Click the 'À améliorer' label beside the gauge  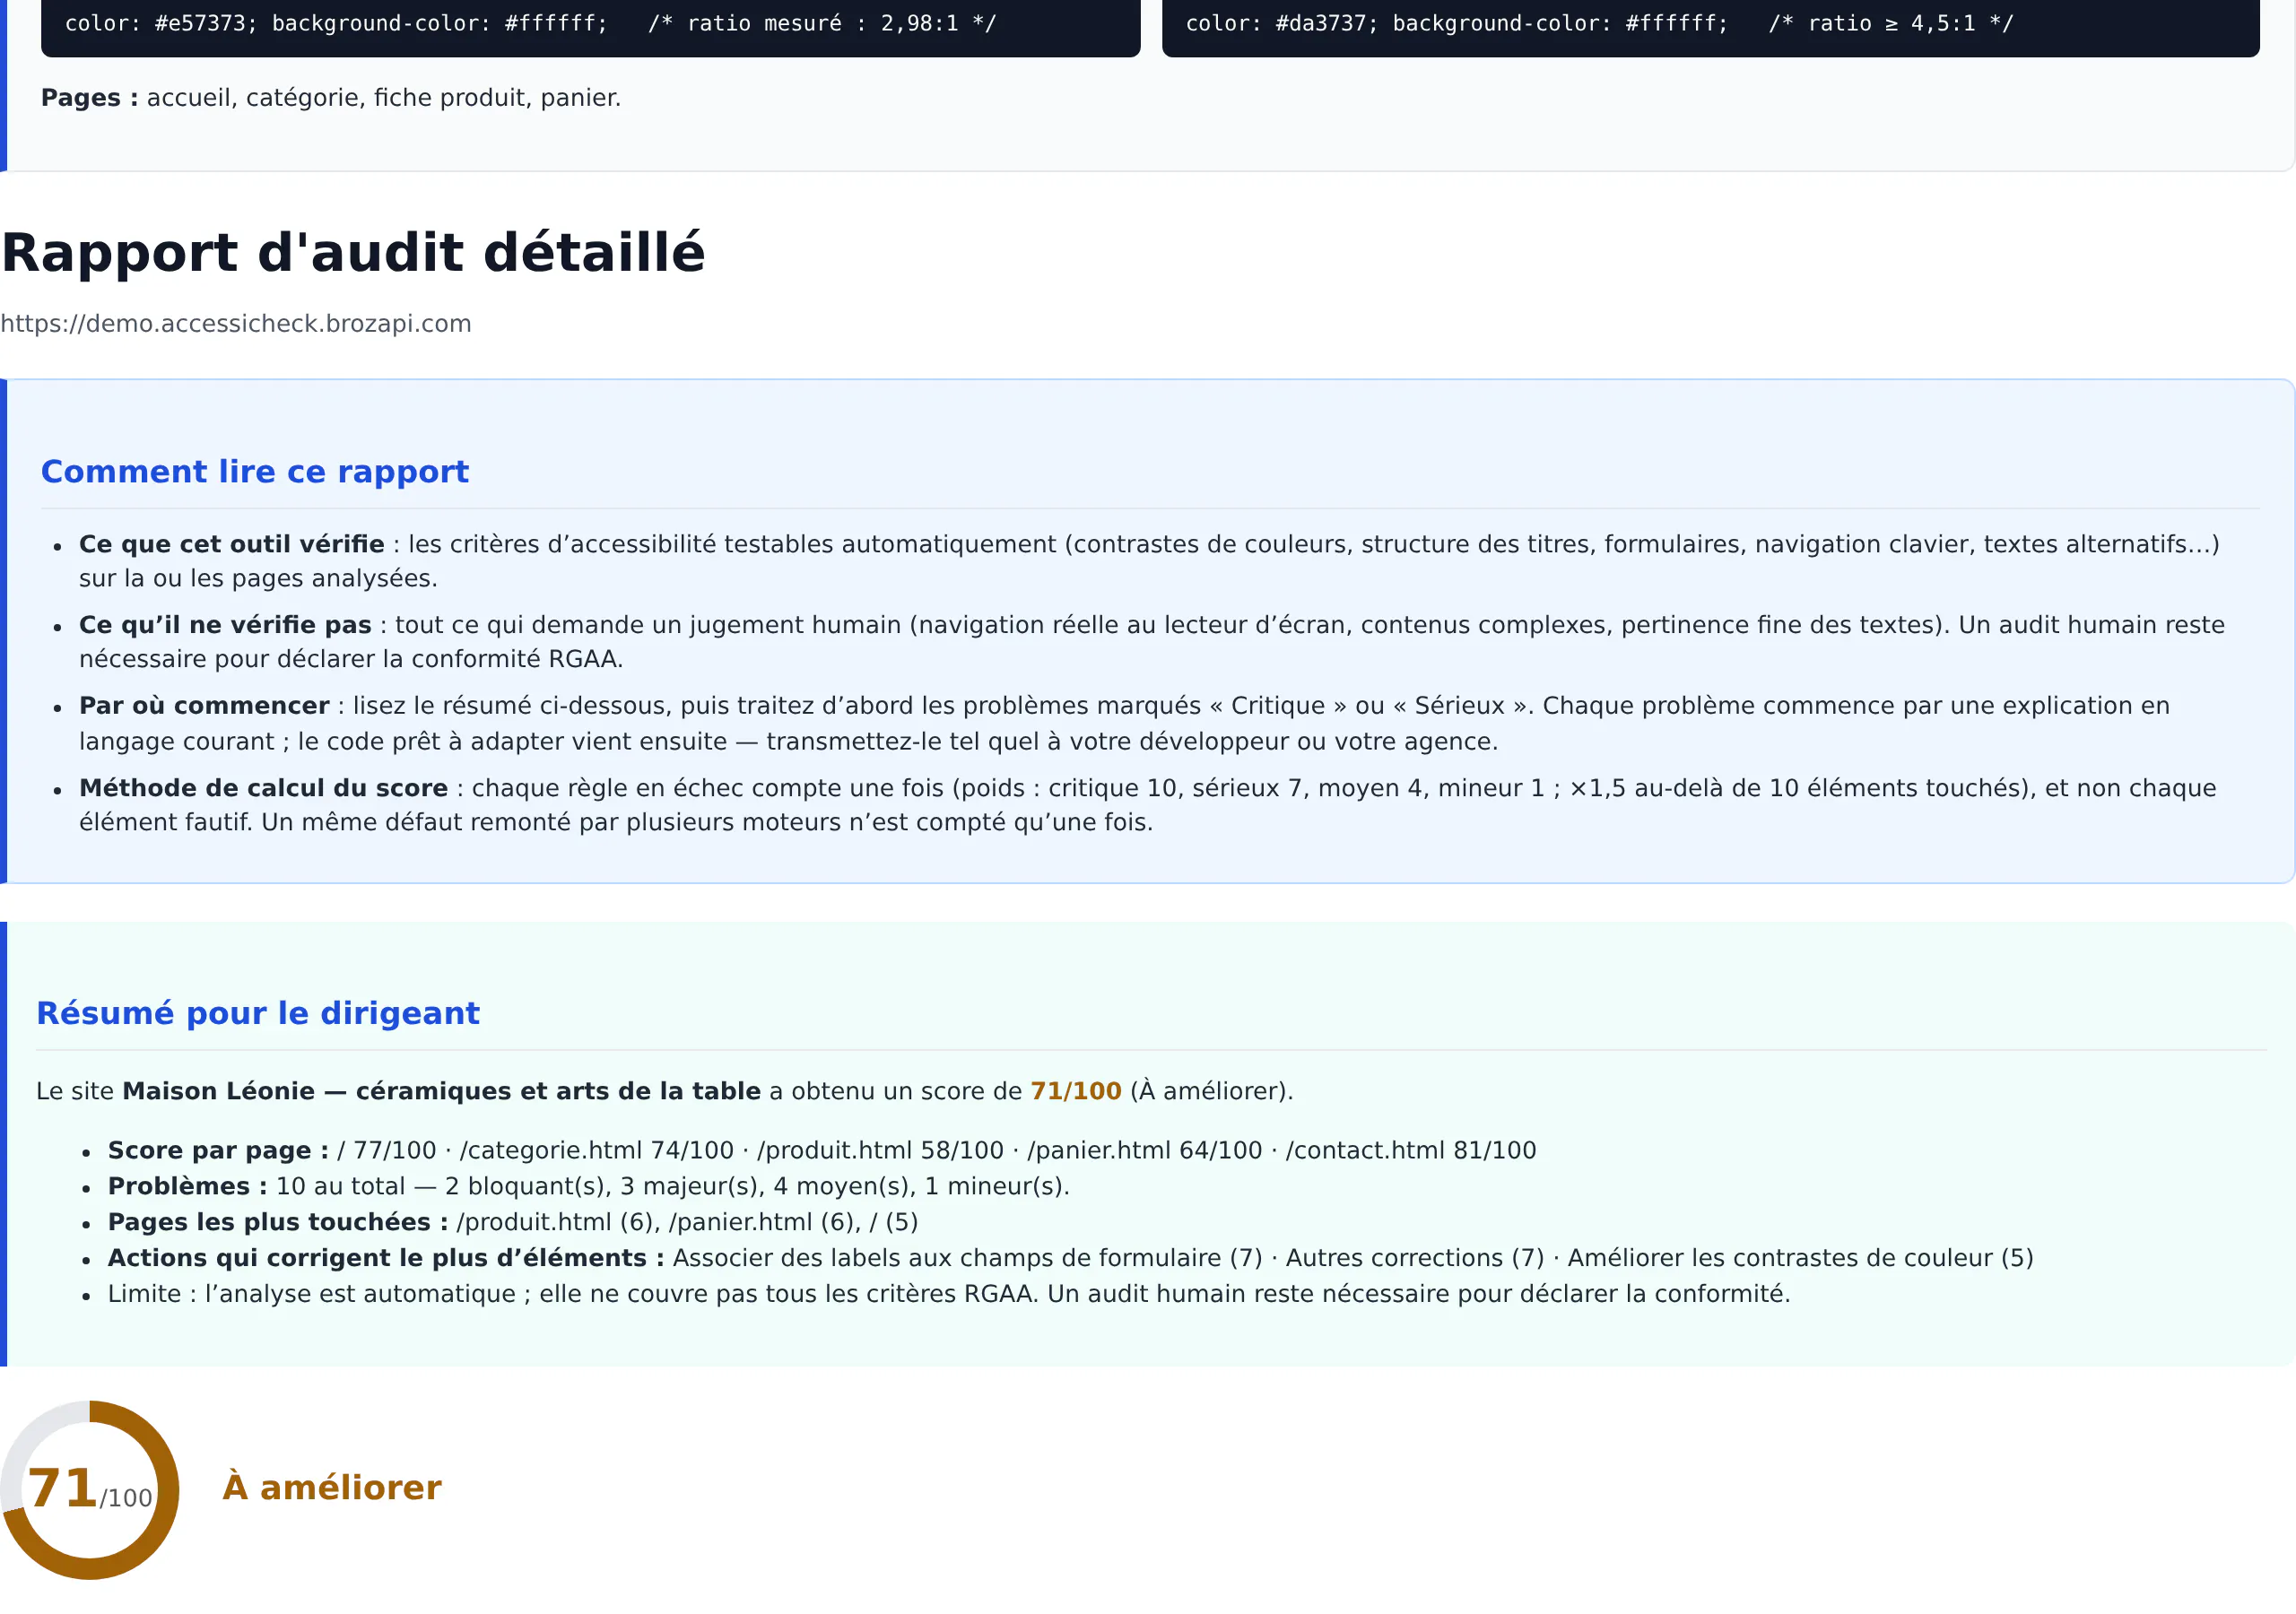coord(332,1488)
